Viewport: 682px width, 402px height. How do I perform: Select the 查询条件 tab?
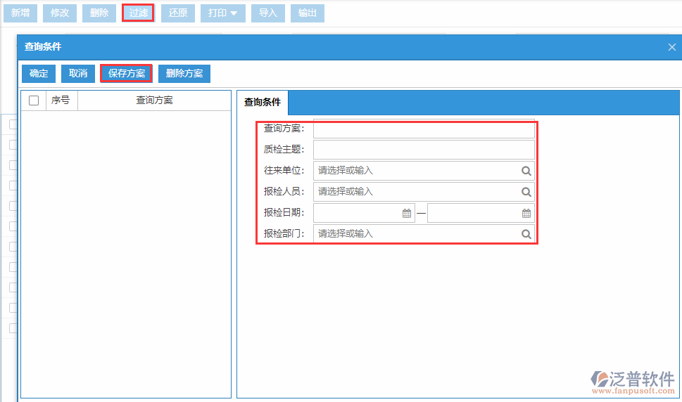click(x=263, y=102)
